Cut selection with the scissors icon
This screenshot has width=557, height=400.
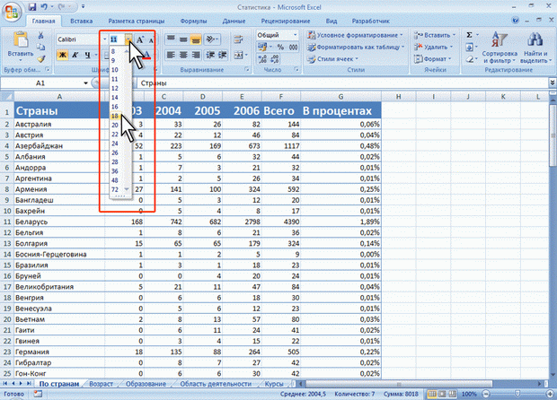coord(40,36)
